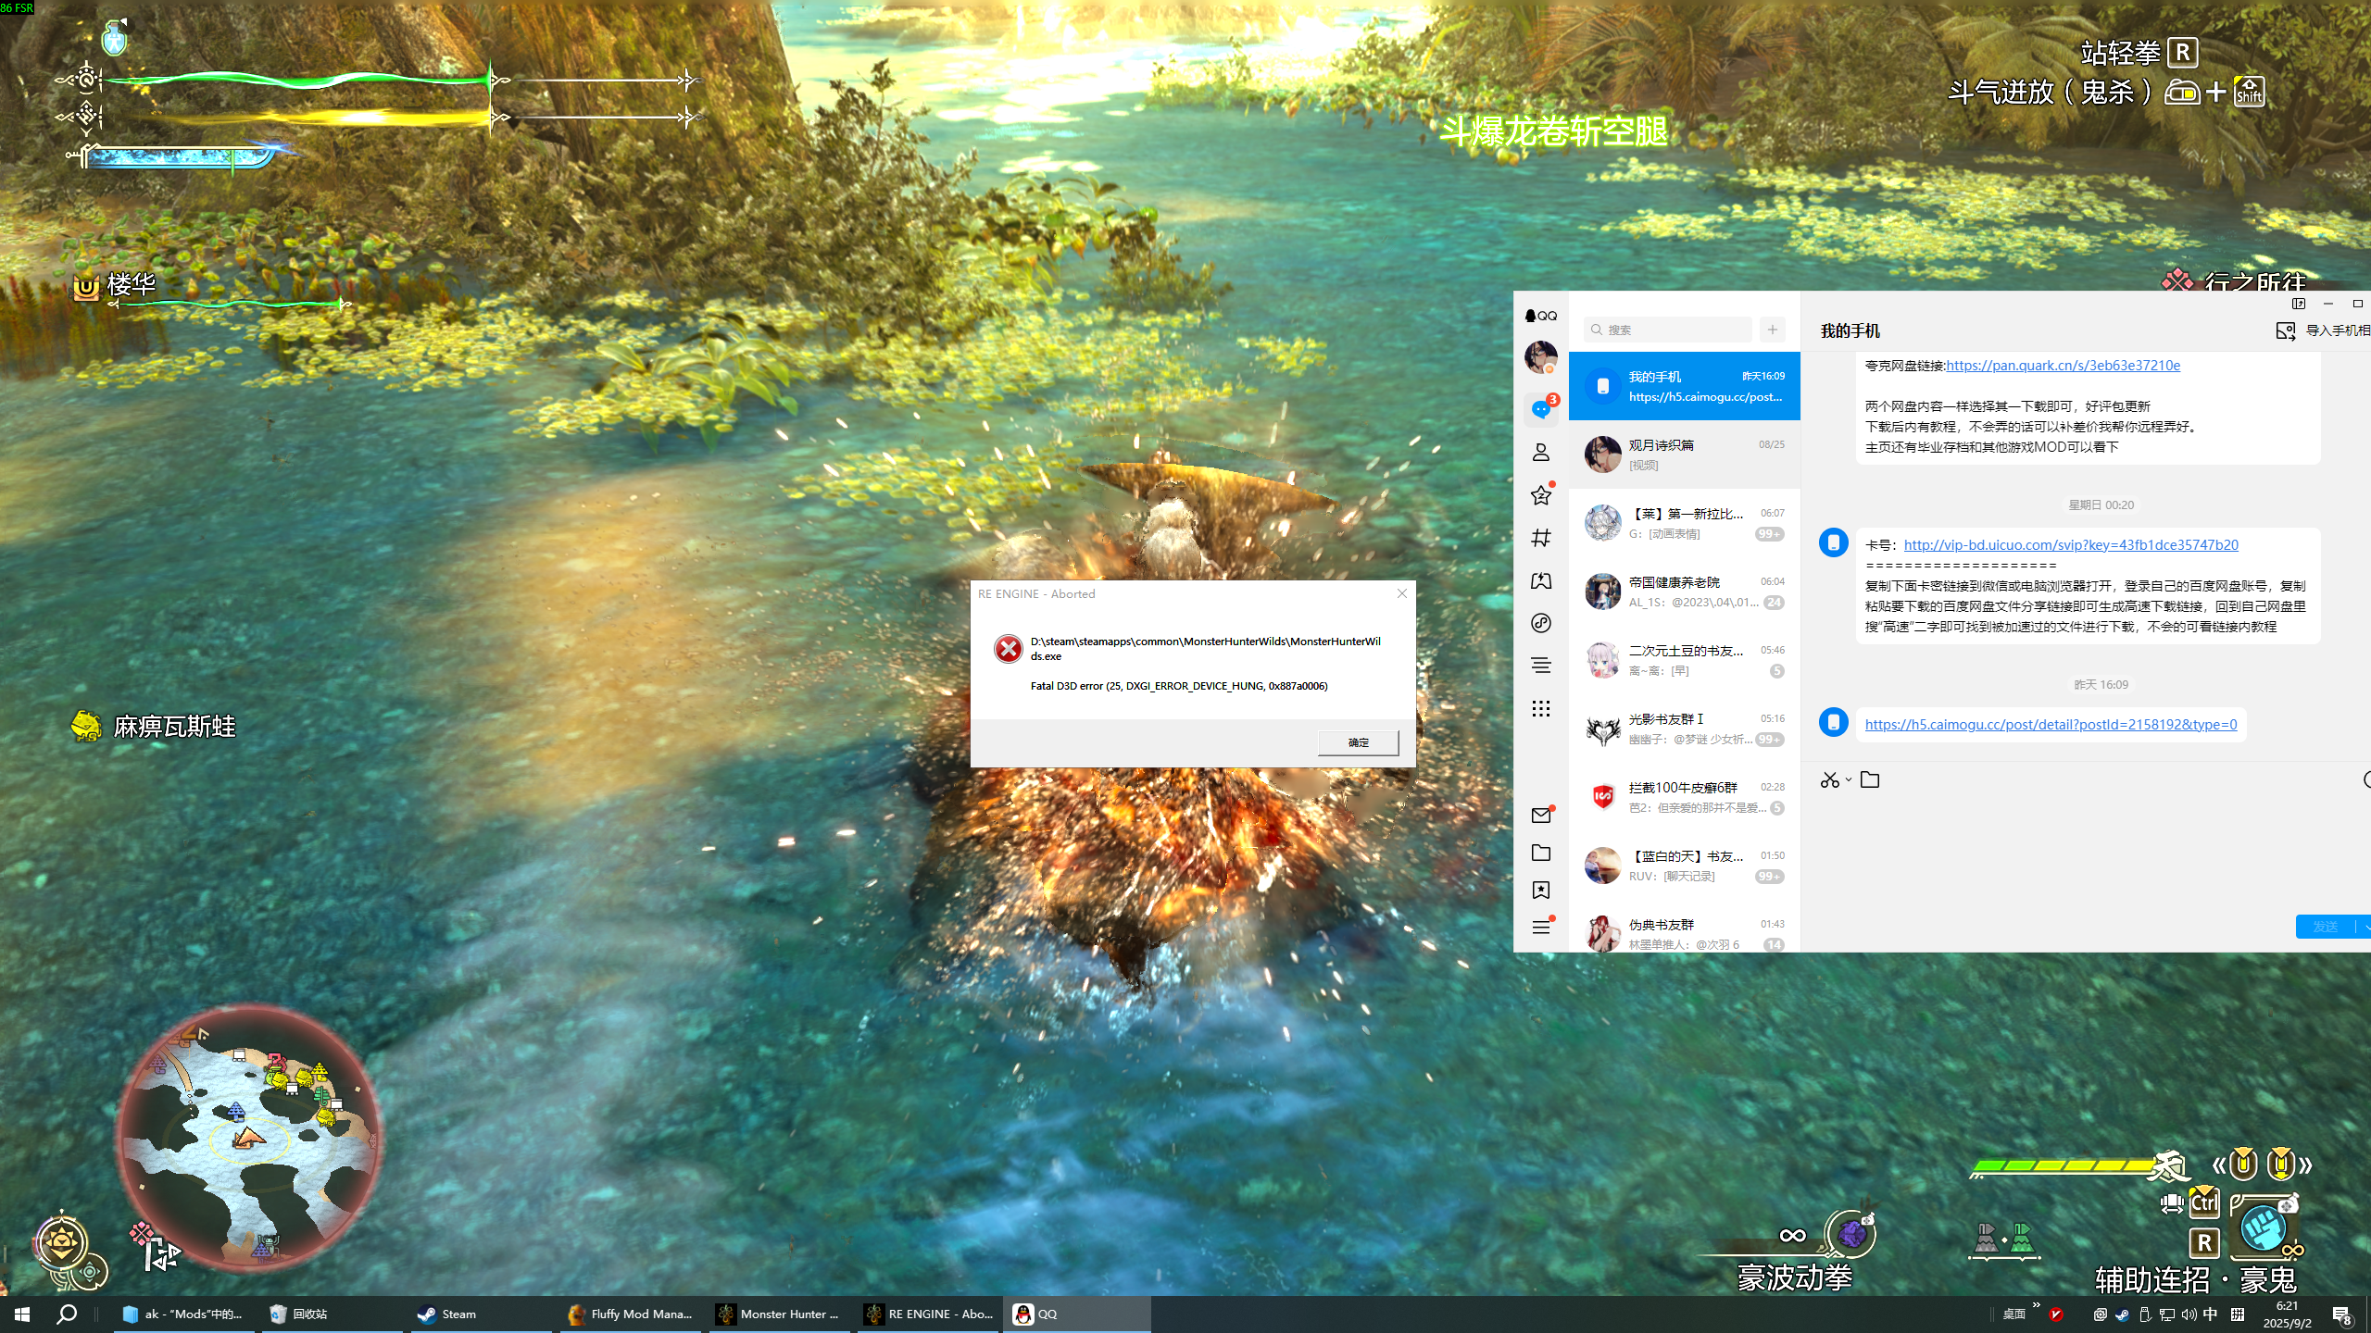
Task: Click the screenshot scissors tool in QQ chat
Action: click(x=1829, y=780)
